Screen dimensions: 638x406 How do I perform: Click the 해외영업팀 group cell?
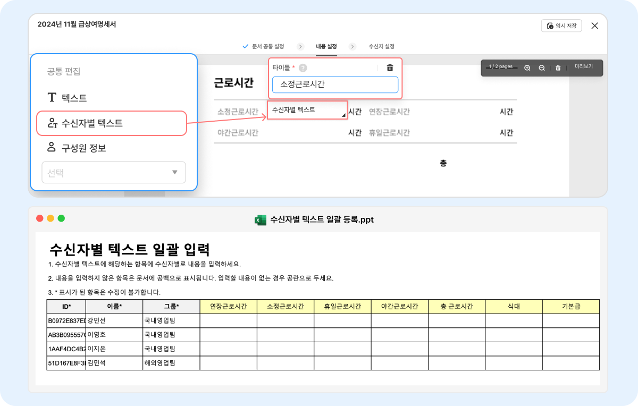171,363
